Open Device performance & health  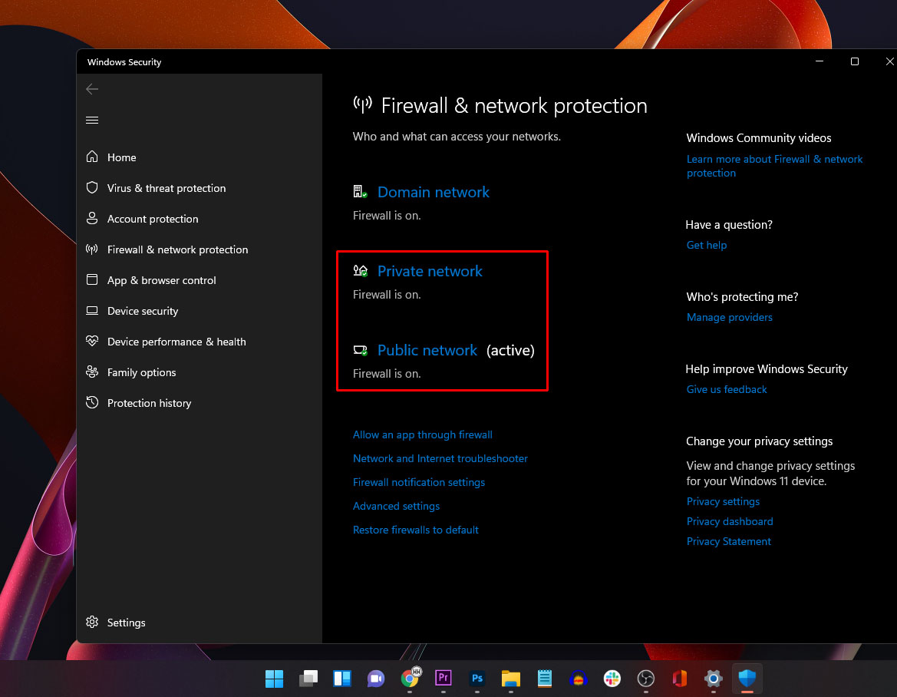tap(176, 342)
